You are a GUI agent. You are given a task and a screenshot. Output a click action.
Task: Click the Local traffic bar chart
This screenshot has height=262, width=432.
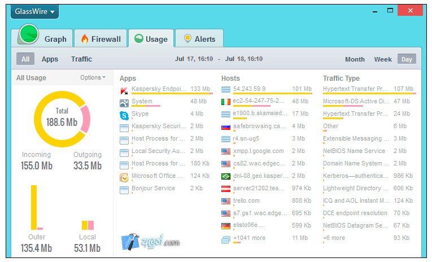click(88, 225)
